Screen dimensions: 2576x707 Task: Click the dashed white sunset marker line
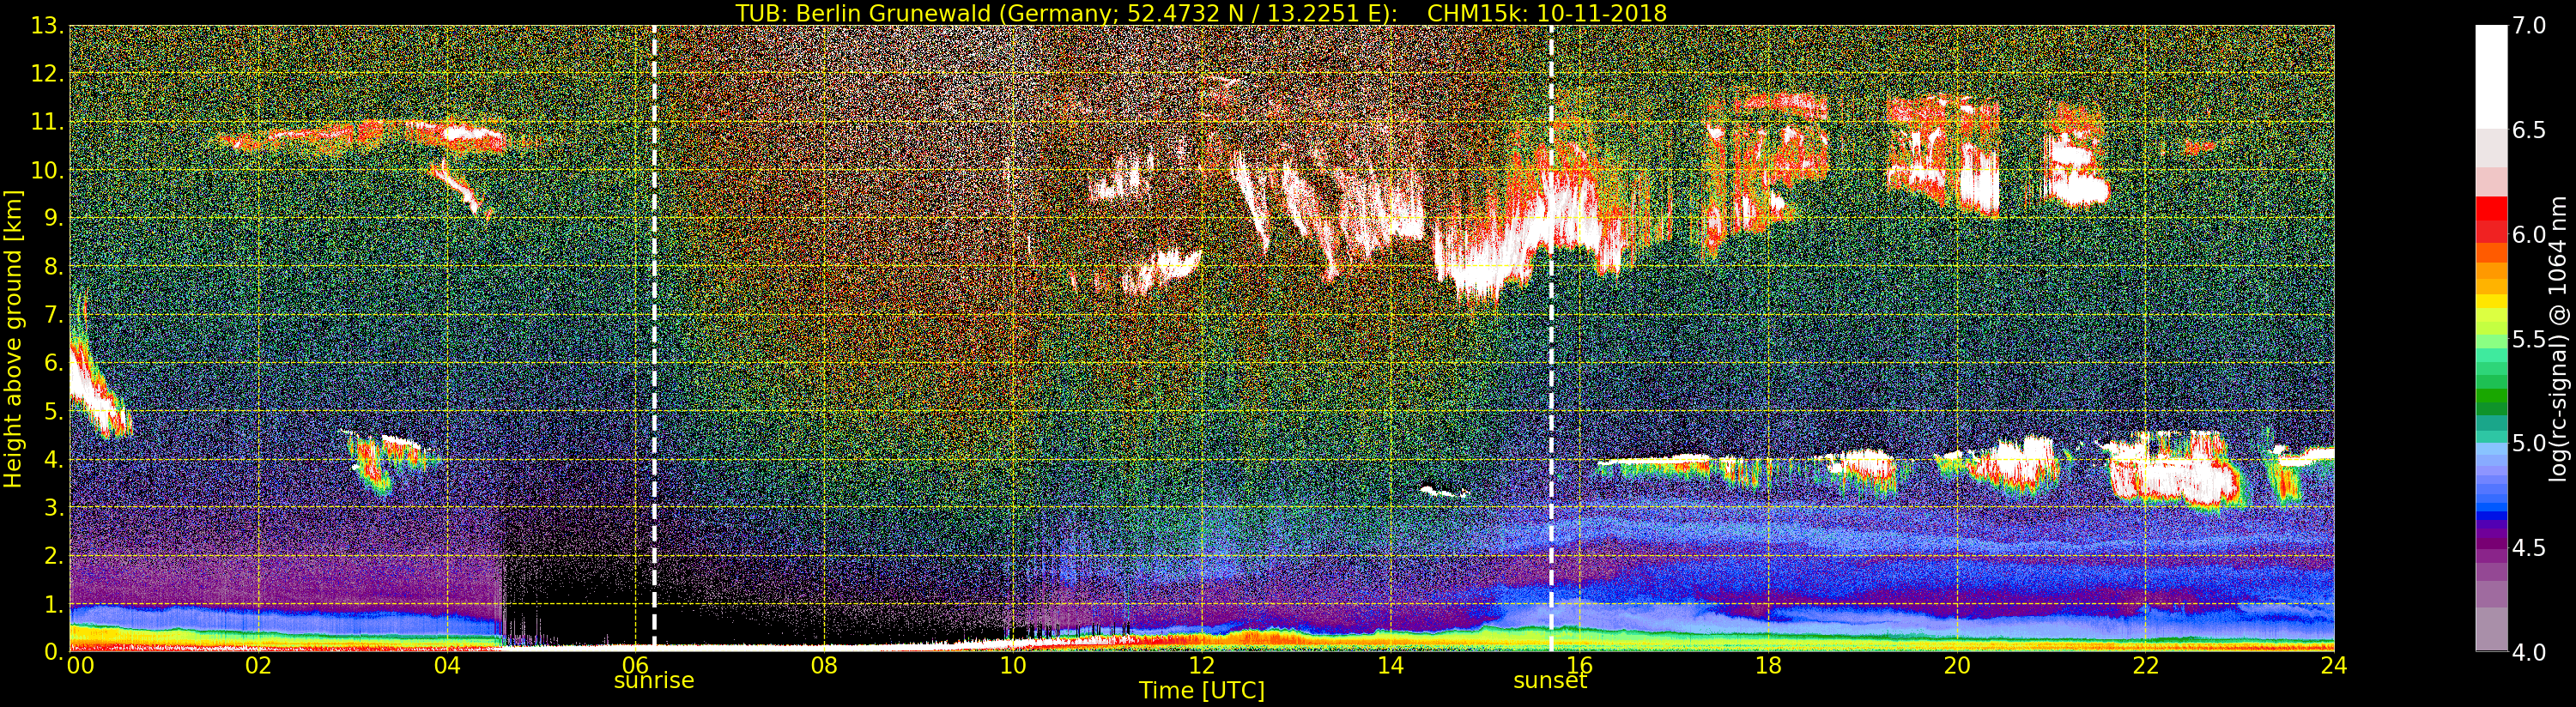coord(1551,338)
